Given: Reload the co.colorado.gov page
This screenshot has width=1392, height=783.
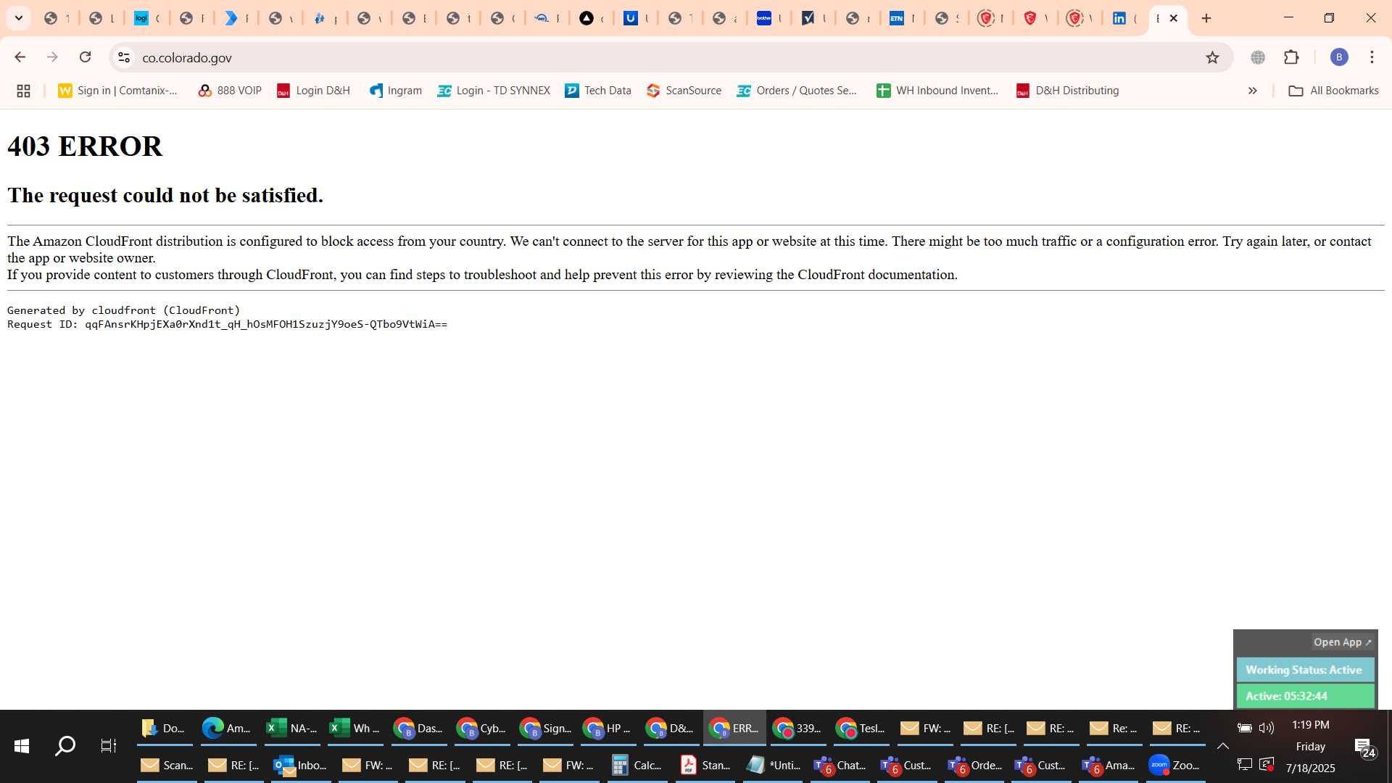Looking at the screenshot, I should coord(85,57).
